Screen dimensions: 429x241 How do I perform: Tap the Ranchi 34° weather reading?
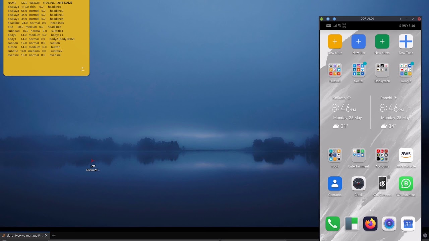point(388,126)
